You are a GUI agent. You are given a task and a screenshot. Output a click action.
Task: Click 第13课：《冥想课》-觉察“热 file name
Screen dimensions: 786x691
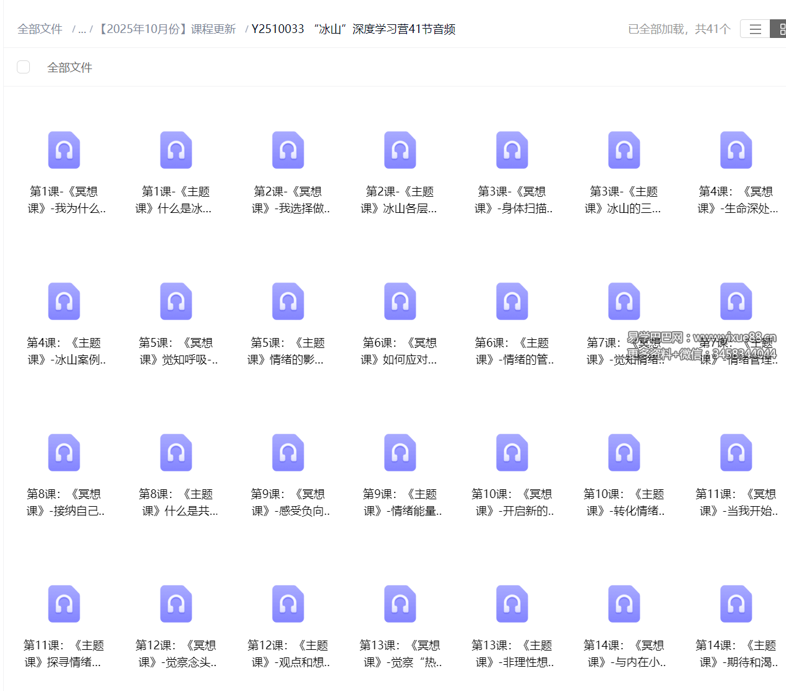[x=400, y=654]
